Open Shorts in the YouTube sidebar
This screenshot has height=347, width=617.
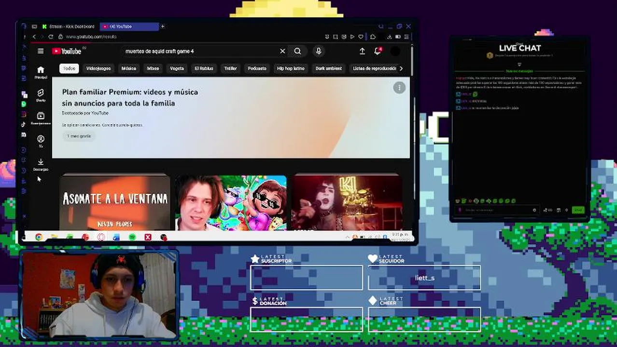point(41,95)
